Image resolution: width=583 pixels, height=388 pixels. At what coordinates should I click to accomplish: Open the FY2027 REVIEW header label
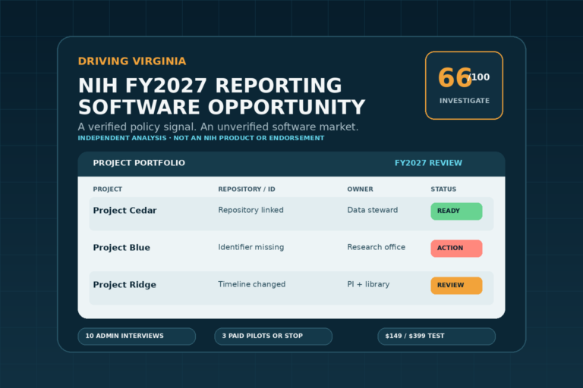[x=428, y=163]
